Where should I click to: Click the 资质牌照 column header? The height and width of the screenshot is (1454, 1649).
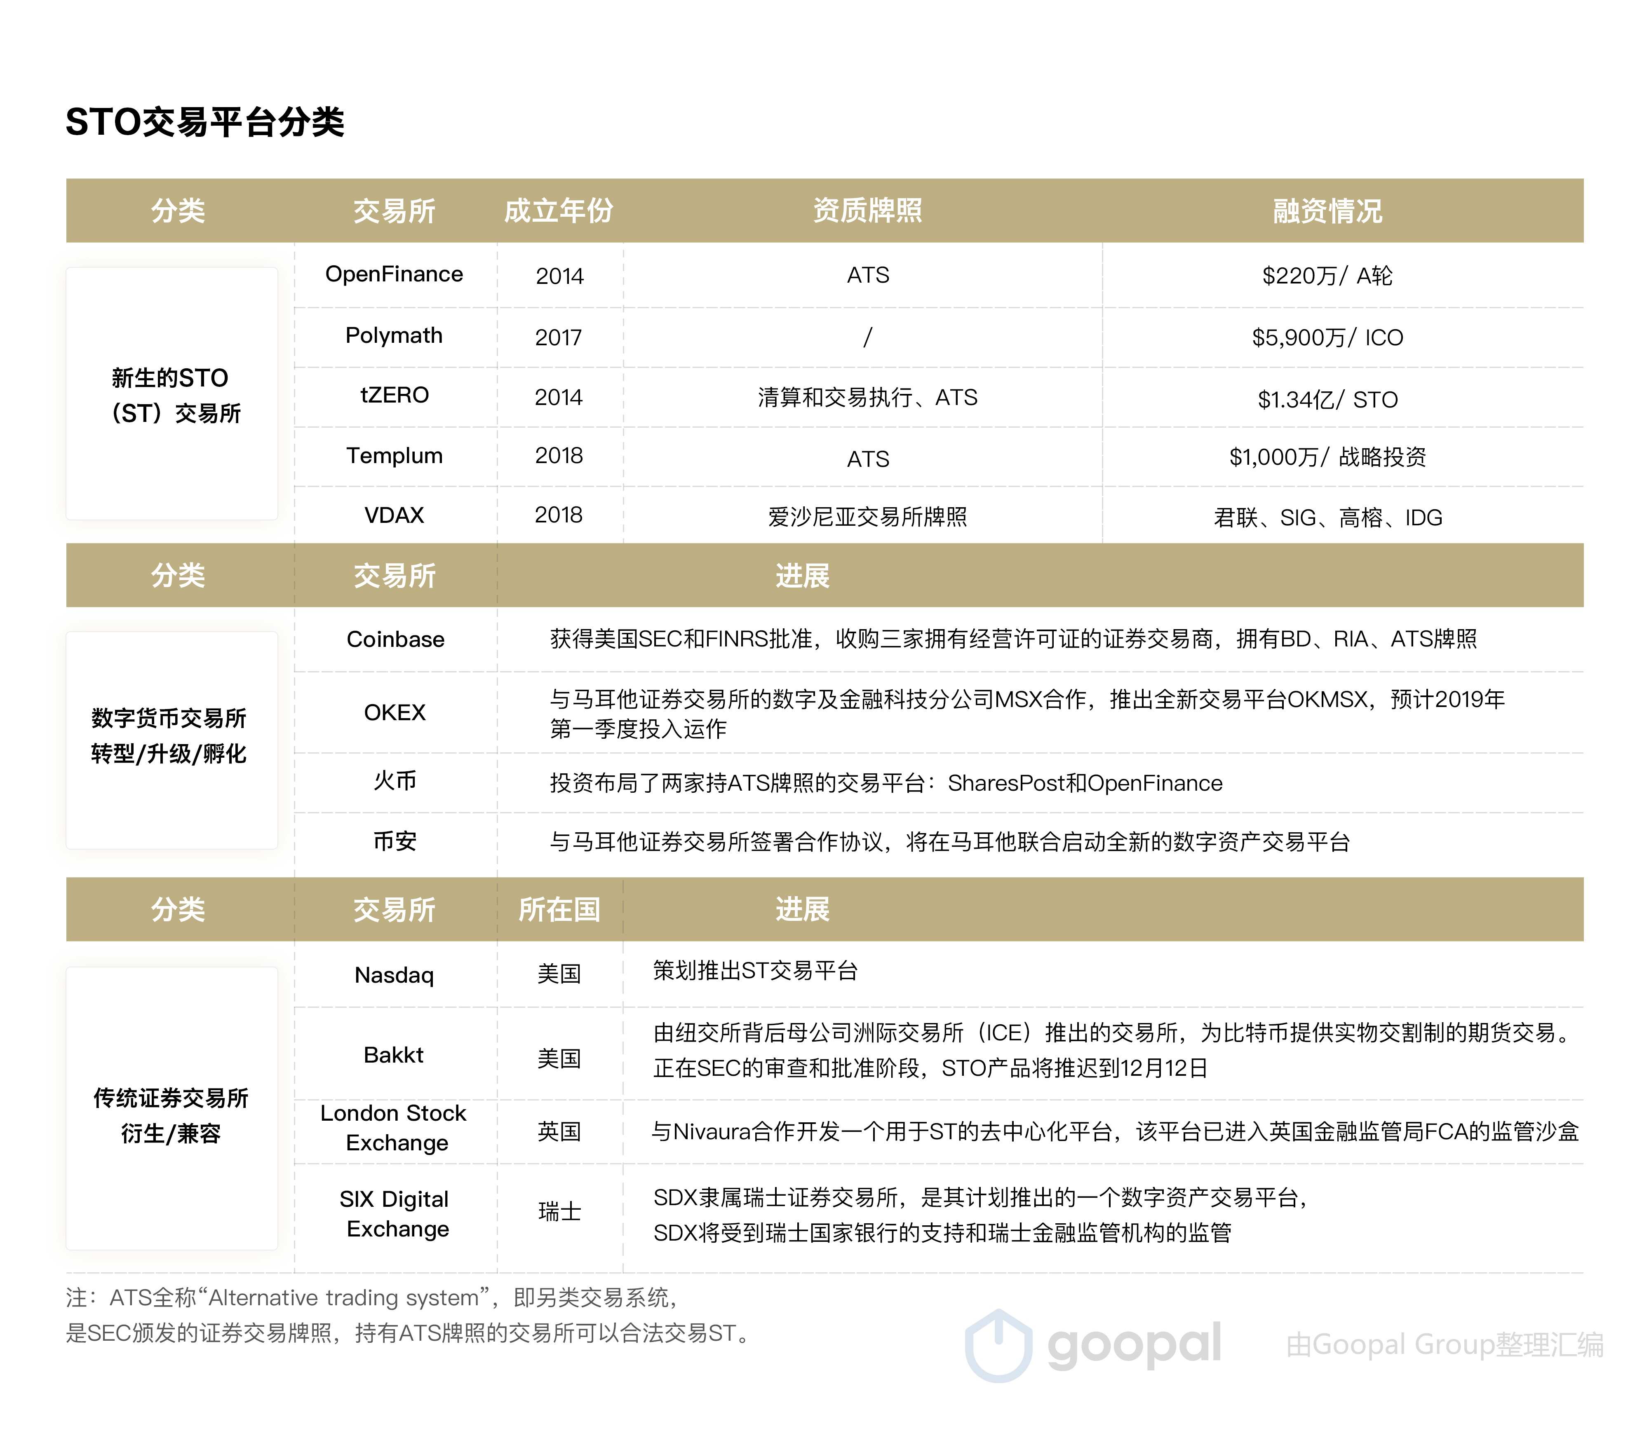pos(867,211)
